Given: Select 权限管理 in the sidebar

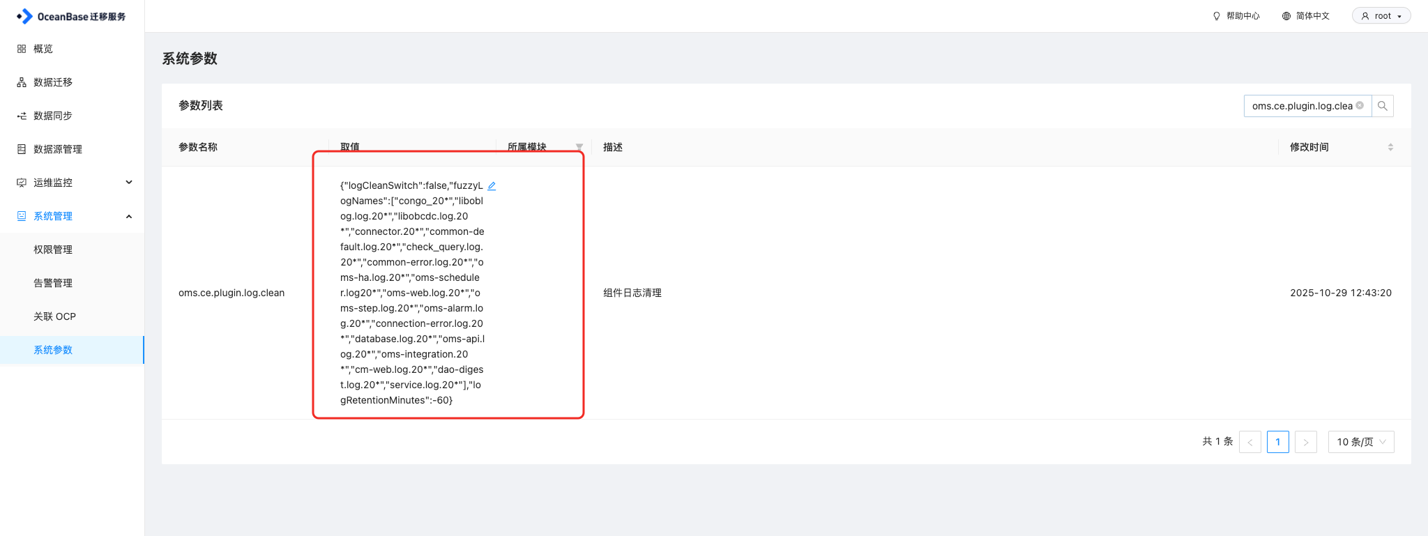Looking at the screenshot, I should click(x=53, y=250).
